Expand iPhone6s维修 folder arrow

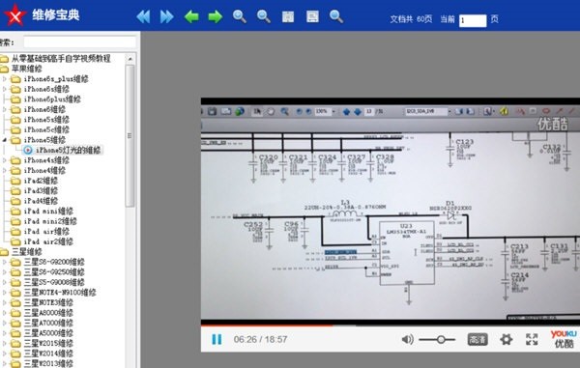pyautogui.click(x=5, y=89)
